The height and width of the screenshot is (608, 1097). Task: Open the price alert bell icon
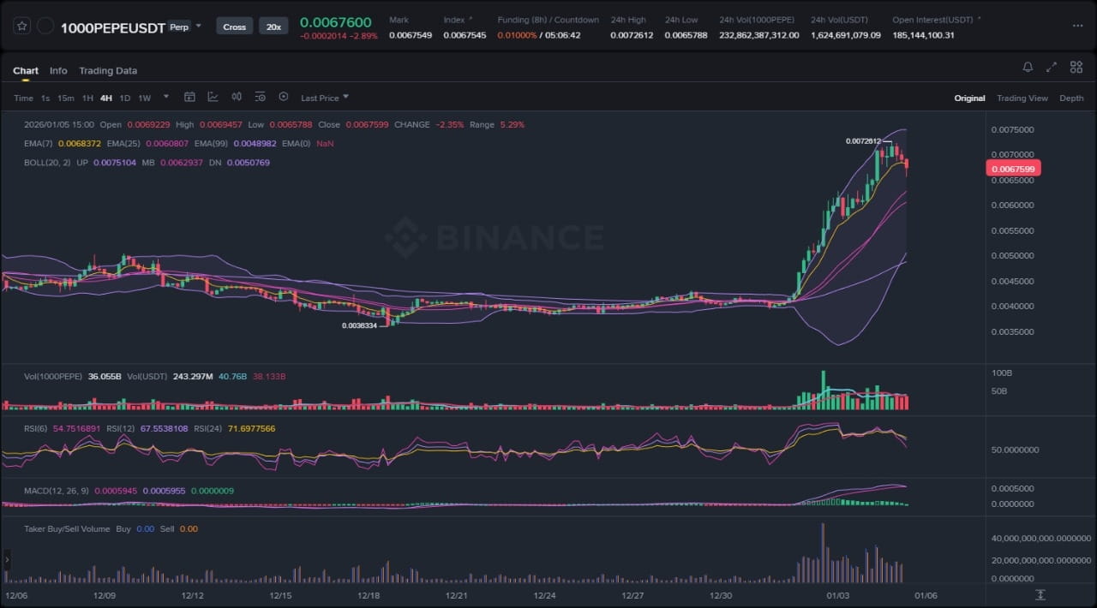pos(1028,67)
